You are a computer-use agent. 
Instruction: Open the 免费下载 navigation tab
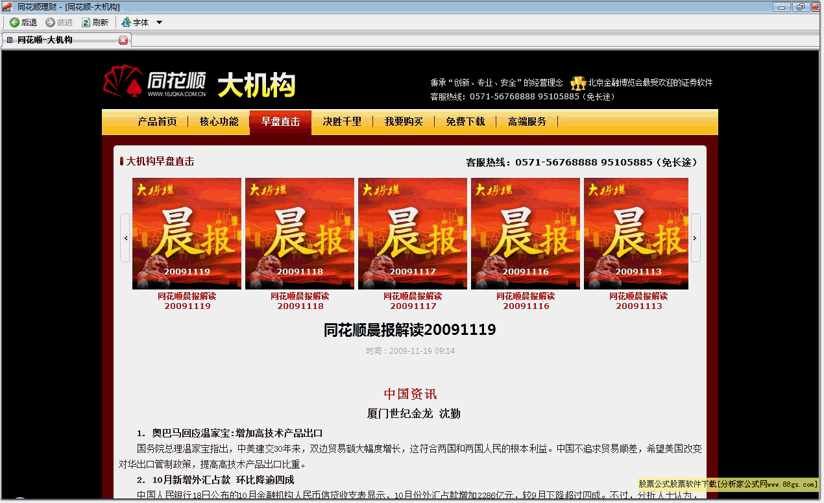click(465, 121)
